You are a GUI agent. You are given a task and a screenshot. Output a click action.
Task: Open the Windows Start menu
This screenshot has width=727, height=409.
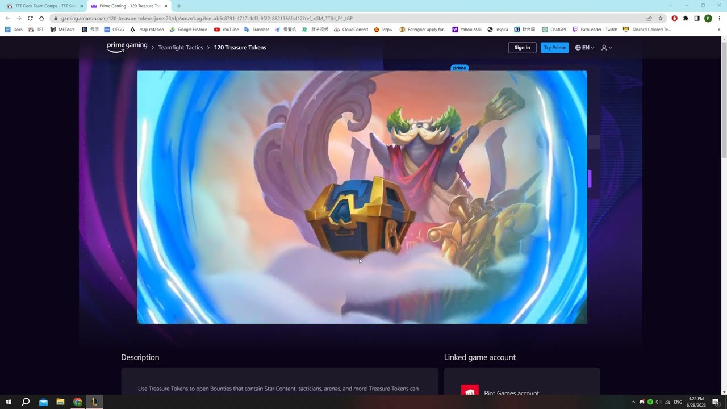9,402
